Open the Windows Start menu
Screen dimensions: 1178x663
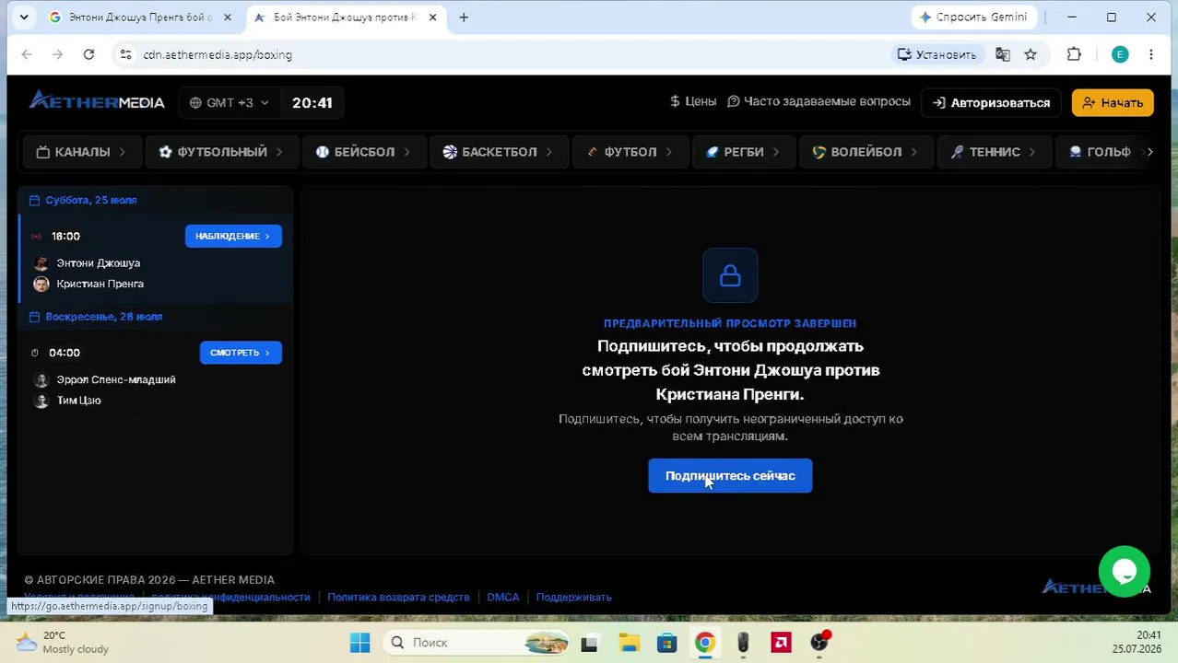click(x=359, y=643)
